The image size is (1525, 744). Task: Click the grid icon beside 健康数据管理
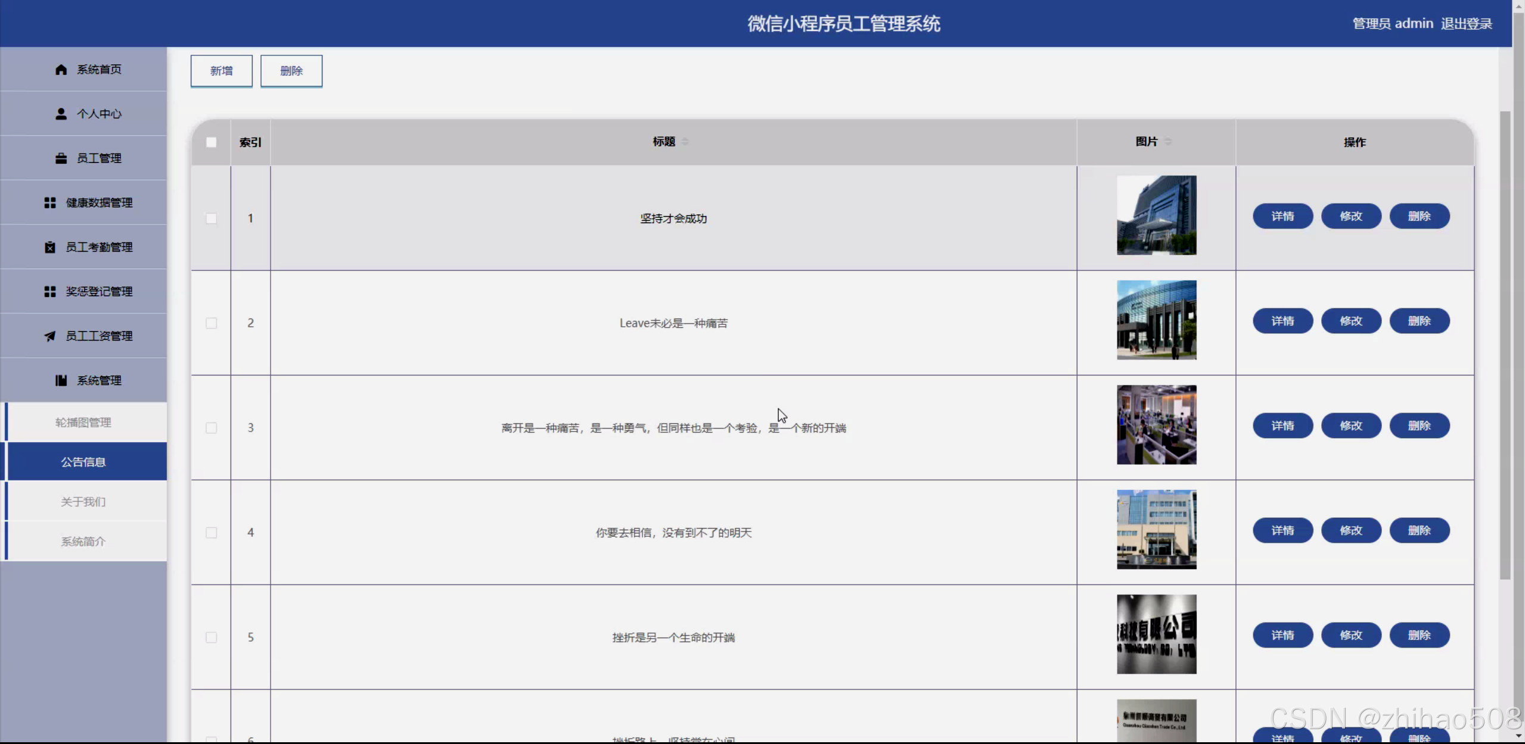(x=50, y=203)
